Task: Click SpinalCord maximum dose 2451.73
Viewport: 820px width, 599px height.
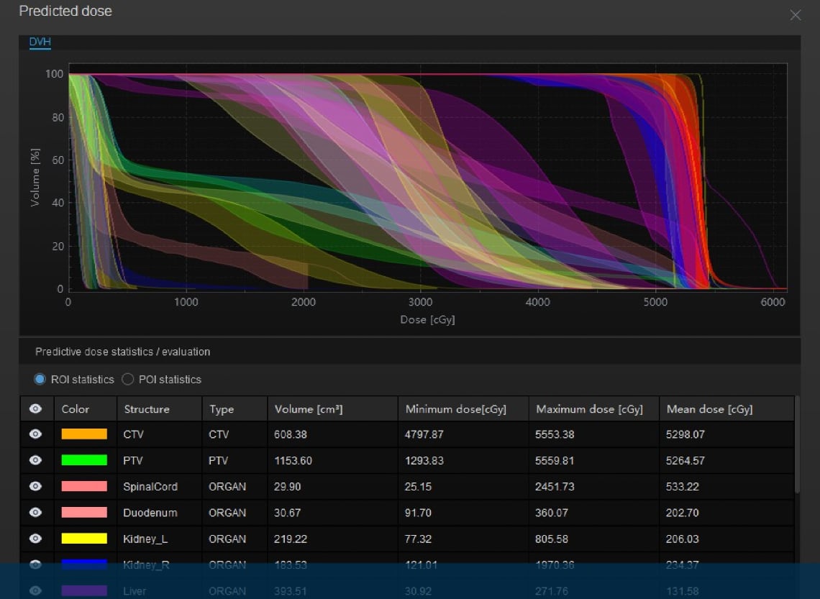Action: click(x=555, y=487)
